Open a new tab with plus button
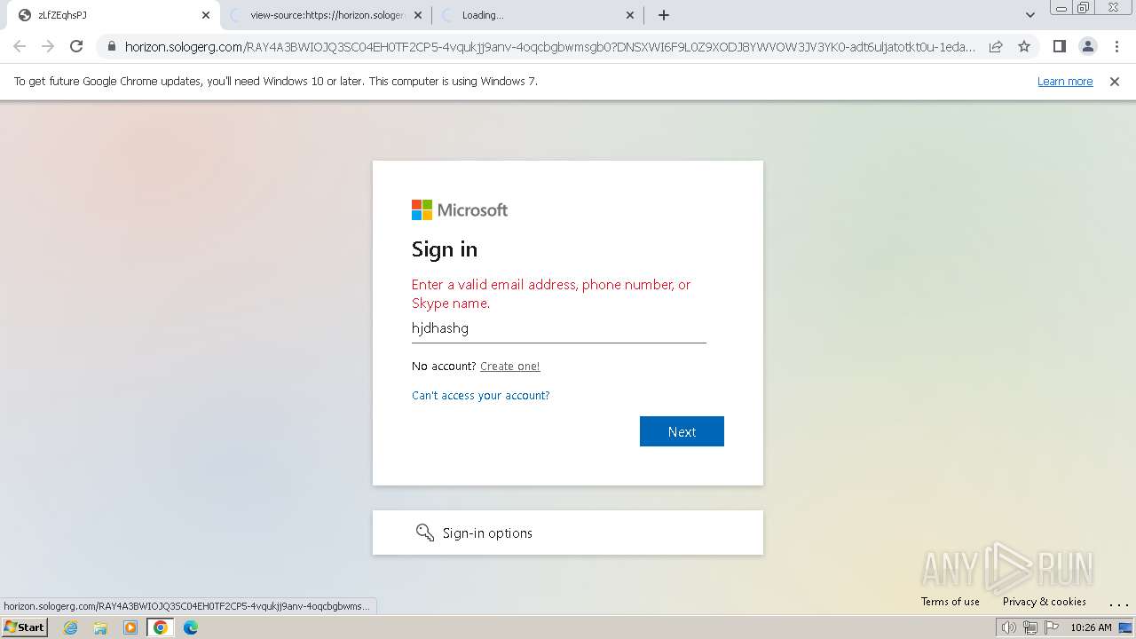This screenshot has width=1136, height=639. [x=664, y=15]
